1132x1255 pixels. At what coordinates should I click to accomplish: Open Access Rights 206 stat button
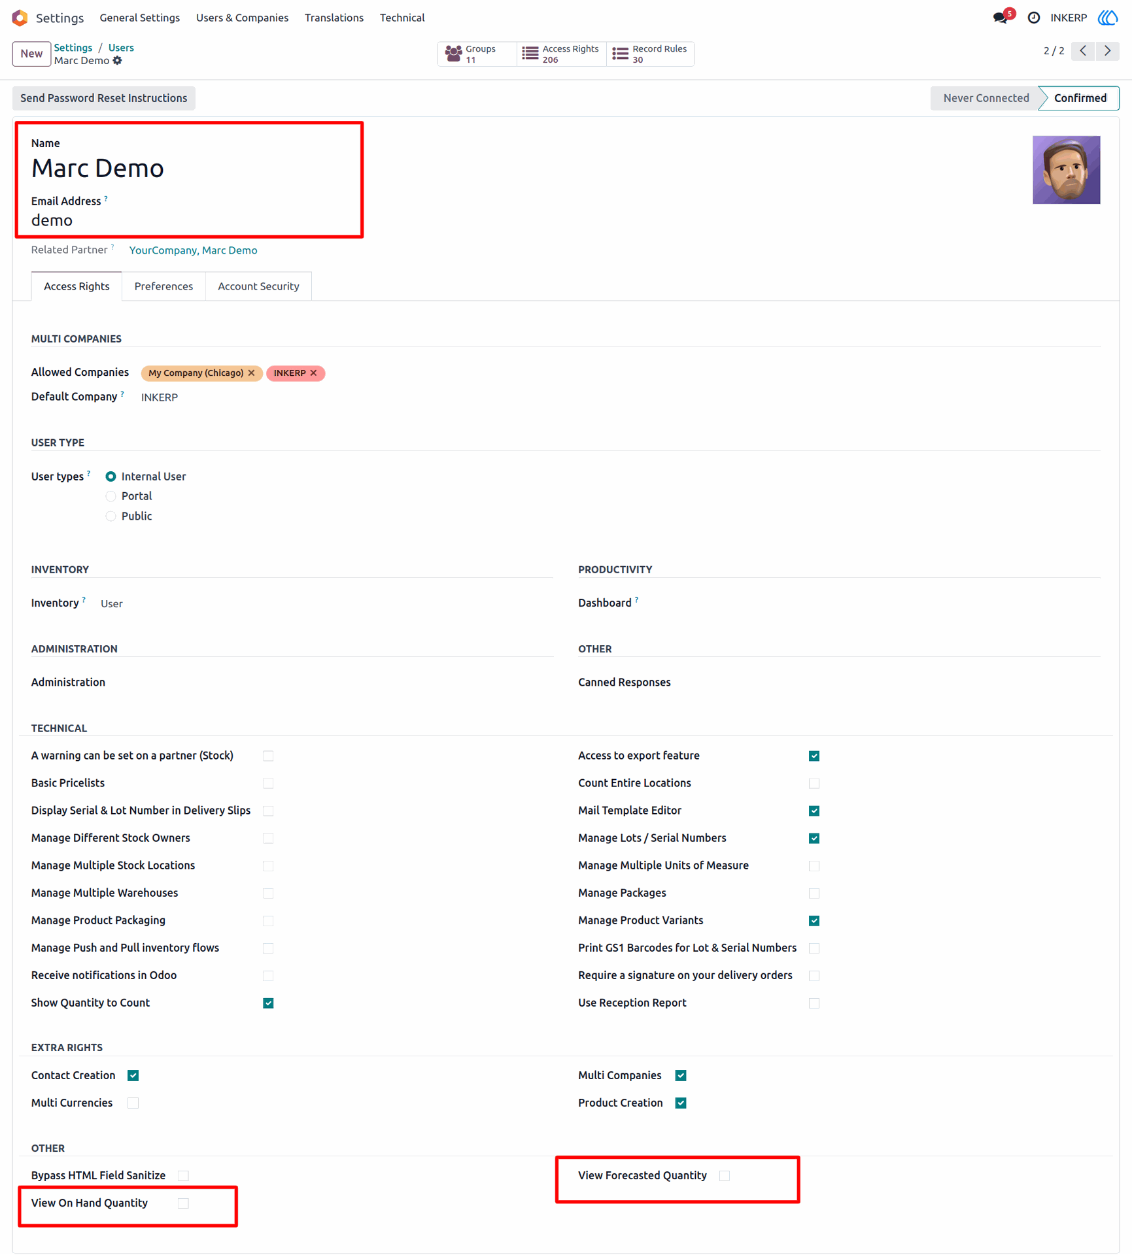(x=562, y=54)
